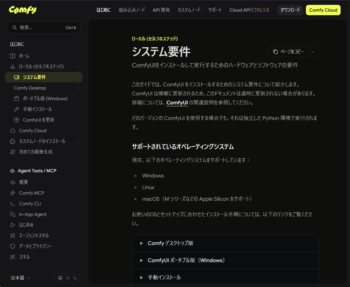The height and width of the screenshot is (287, 350).
Task: Collapse the ローカル (セルフホステッド) chevron
Action: (78, 67)
